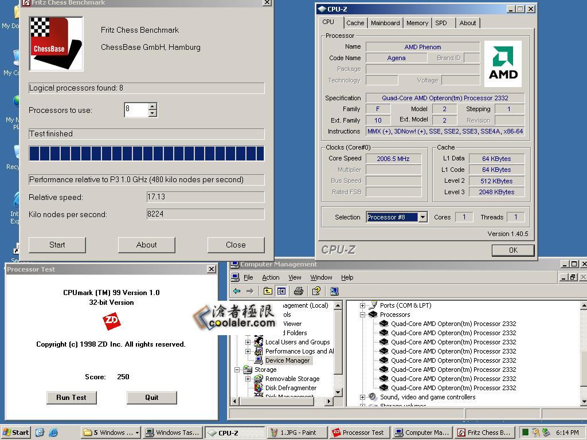Click the red ZD logo in Processor Test

coord(112,321)
